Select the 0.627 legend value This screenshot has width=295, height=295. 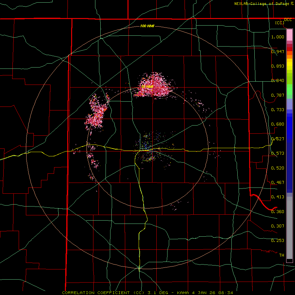pyautogui.click(x=278, y=139)
